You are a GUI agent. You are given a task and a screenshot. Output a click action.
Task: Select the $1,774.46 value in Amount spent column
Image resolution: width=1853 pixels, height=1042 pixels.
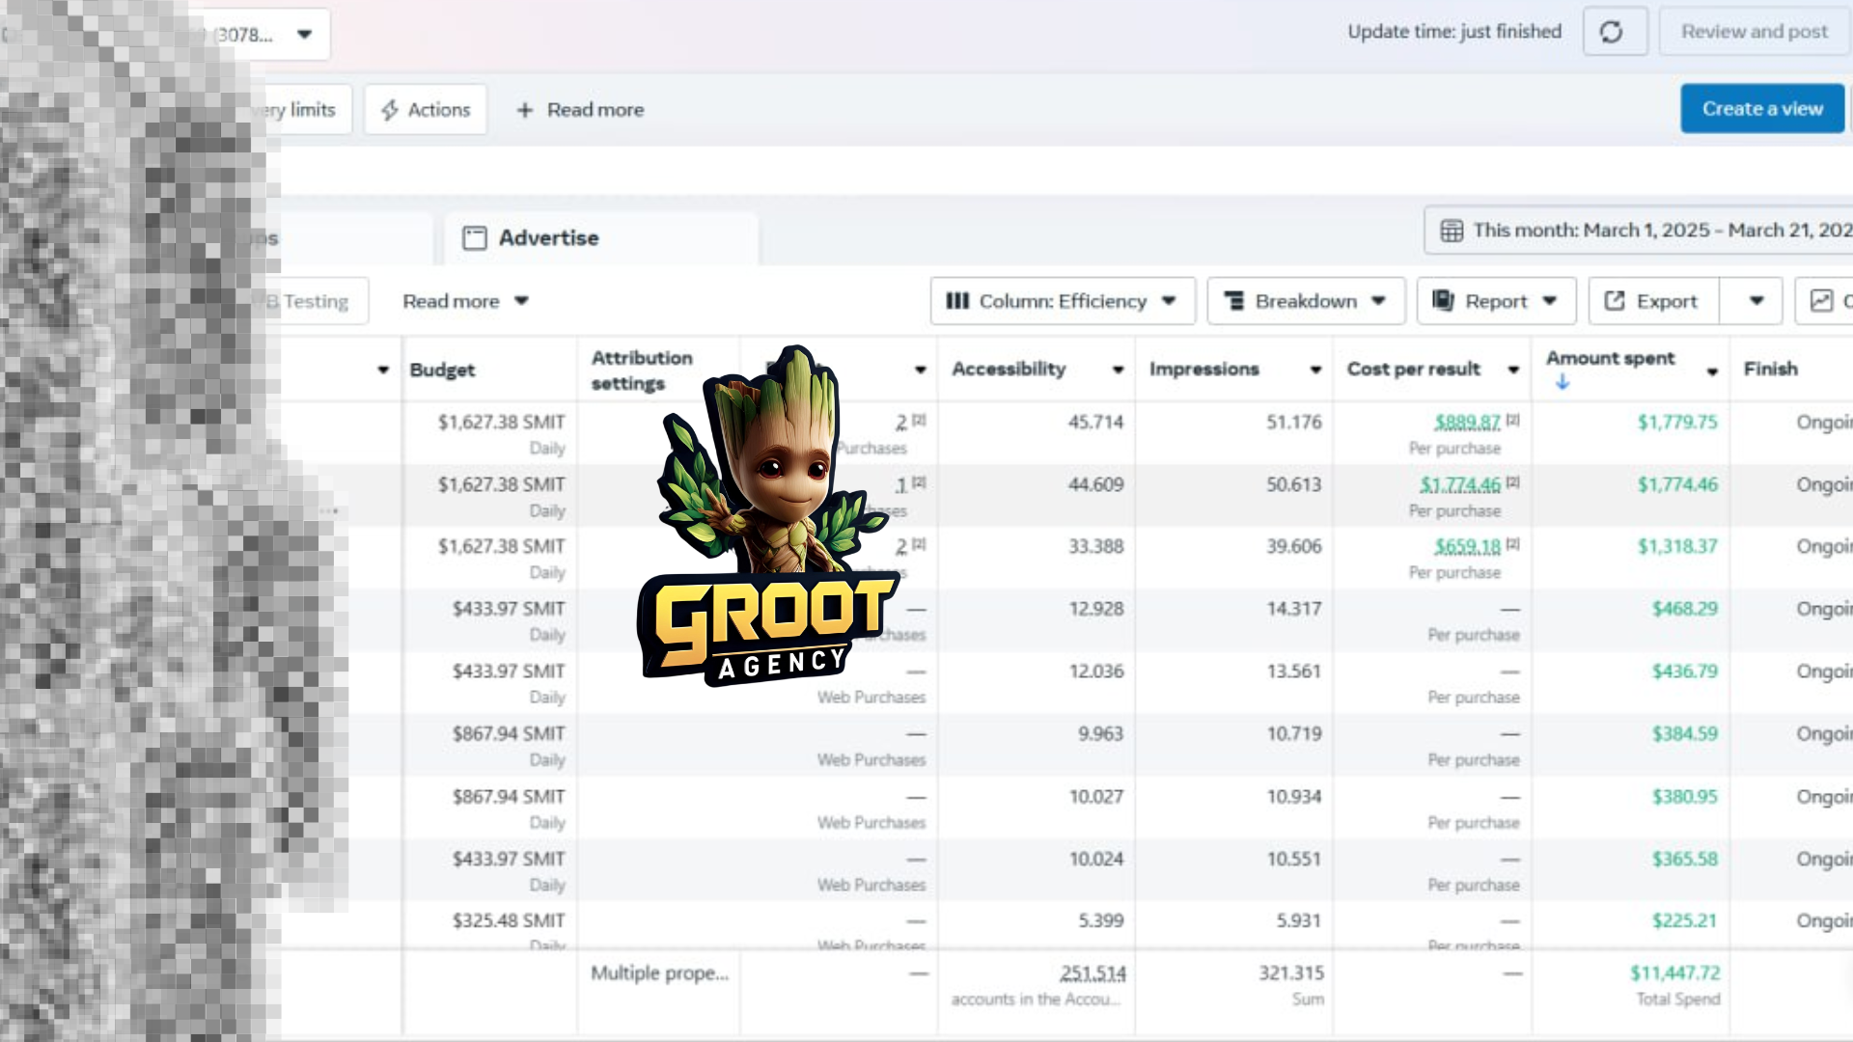(1677, 485)
